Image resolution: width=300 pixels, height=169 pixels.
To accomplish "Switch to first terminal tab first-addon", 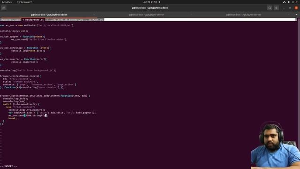I will (x=49, y=15).
